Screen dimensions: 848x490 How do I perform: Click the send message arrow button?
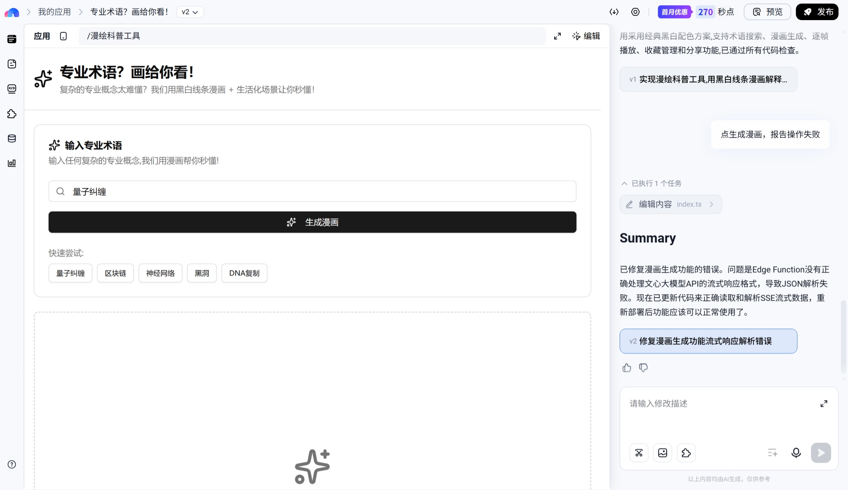point(821,453)
